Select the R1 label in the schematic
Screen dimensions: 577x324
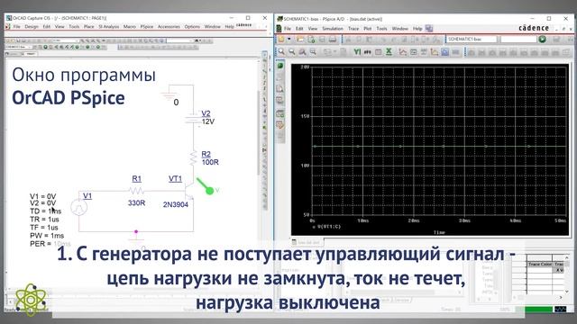(x=136, y=178)
